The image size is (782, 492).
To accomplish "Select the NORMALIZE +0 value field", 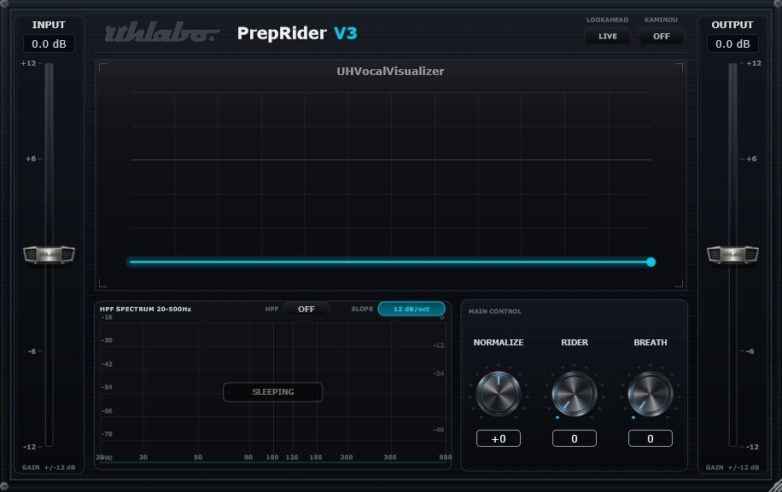I will pyautogui.click(x=499, y=439).
